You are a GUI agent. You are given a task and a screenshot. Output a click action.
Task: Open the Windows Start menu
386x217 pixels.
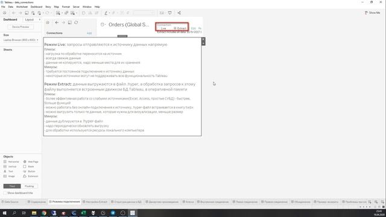pos(4,213)
